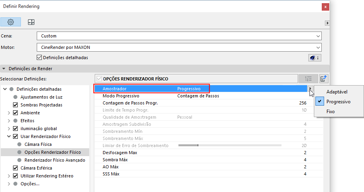The height and width of the screenshot is (192, 364).
Task: Expand the iluminação global node
Action: coord(9,129)
